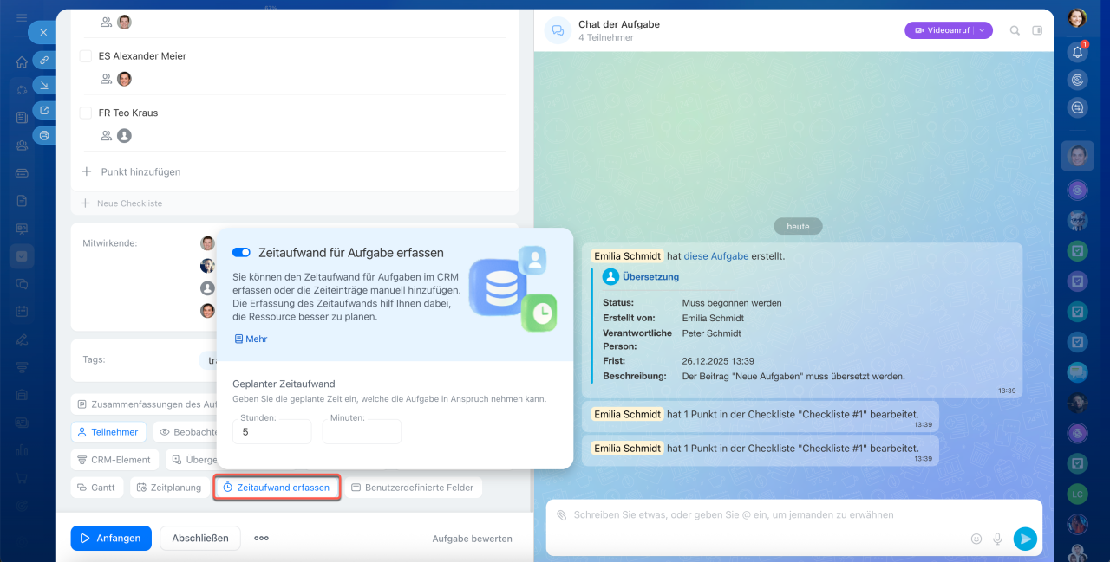Image resolution: width=1110 pixels, height=562 pixels.
Task: Select the Beobachter chip with eye icon
Action: [186, 431]
